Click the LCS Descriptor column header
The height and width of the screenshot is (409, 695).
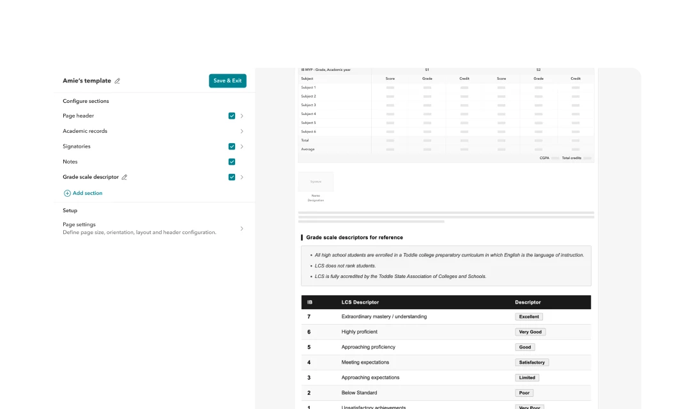[360, 302]
